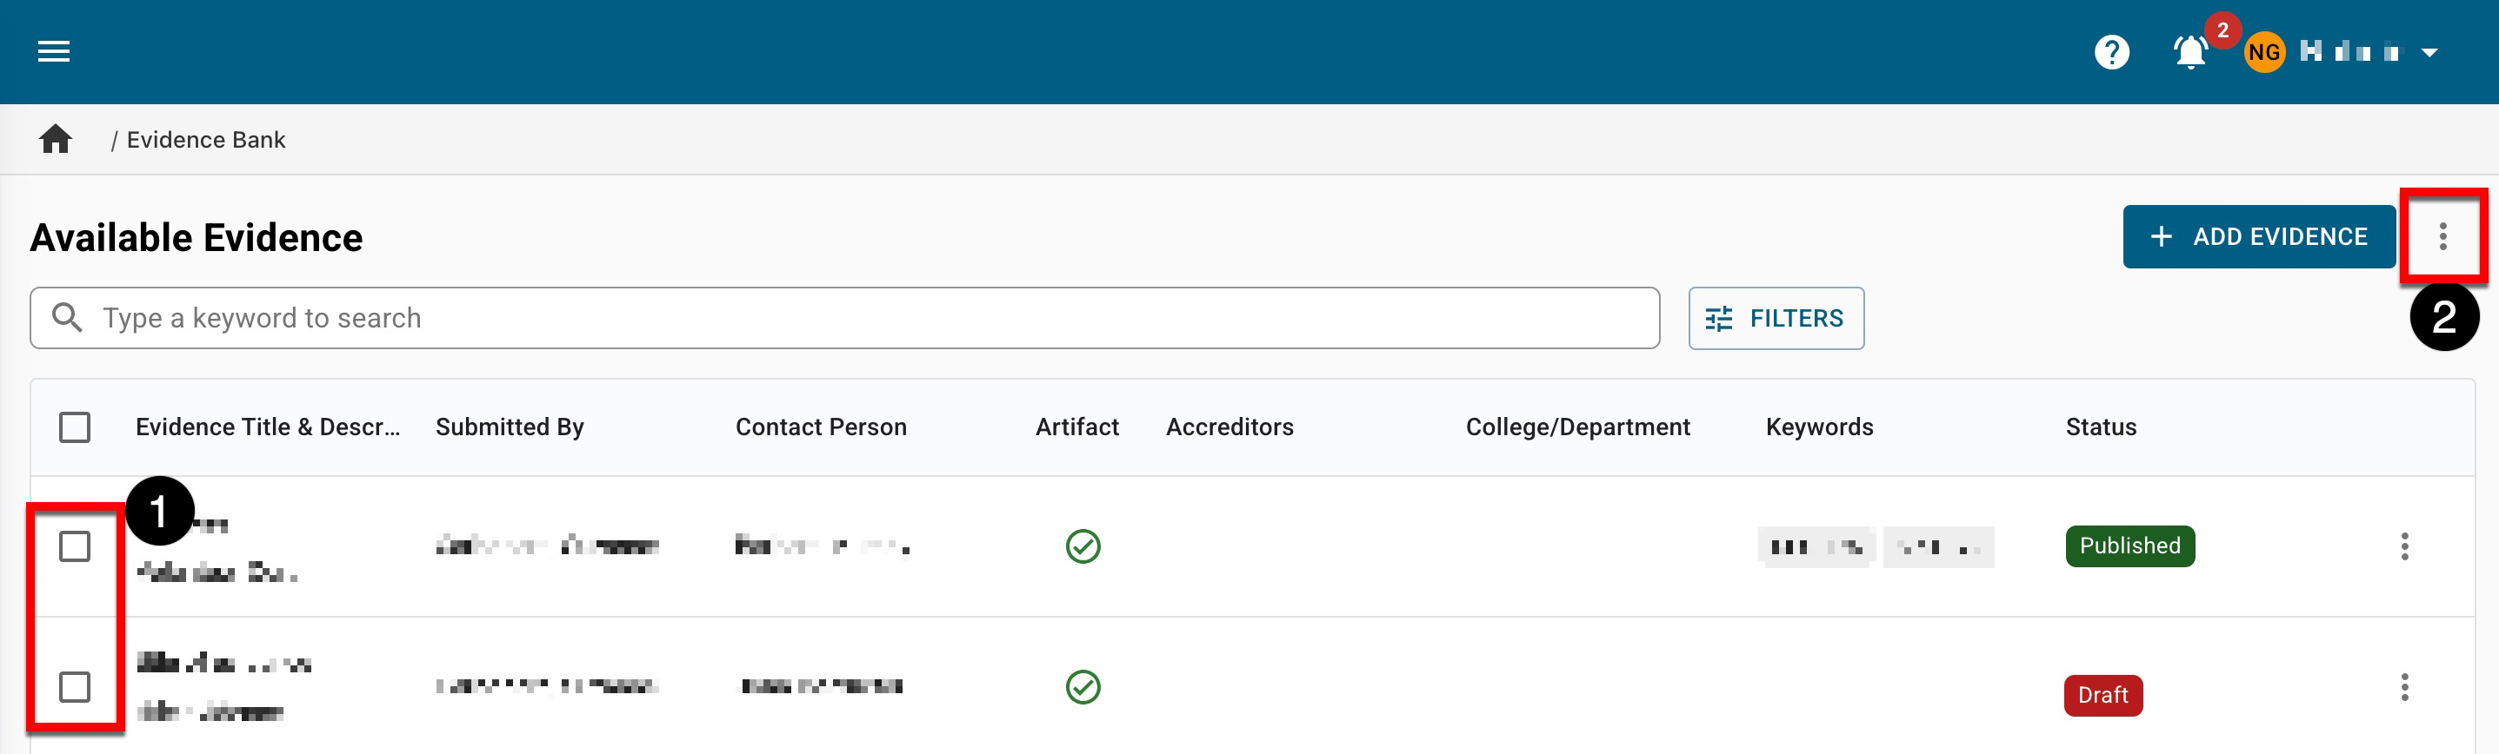Go to home via house icon
This screenshot has width=2499, height=754.
point(56,140)
